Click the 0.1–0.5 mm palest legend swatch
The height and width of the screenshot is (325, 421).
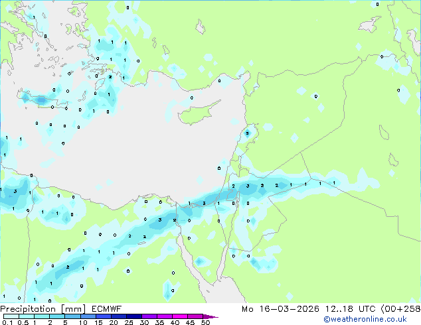pos(11,316)
